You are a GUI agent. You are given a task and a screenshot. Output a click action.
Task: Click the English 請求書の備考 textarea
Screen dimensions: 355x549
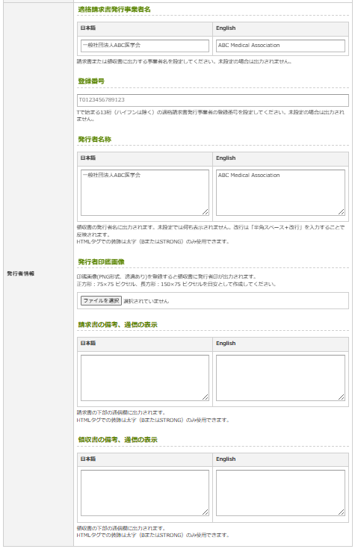pos(280,378)
